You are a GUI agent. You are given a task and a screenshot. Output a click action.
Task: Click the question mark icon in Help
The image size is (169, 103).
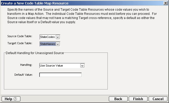pyautogui.click(x=15, y=99)
